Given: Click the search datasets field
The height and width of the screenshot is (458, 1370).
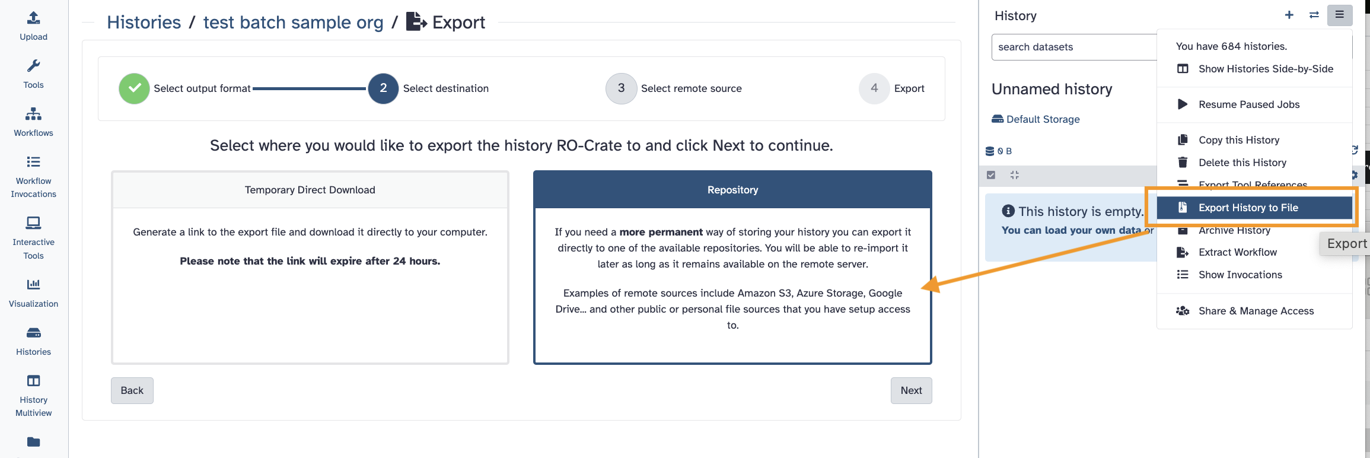Looking at the screenshot, I should click(1073, 47).
